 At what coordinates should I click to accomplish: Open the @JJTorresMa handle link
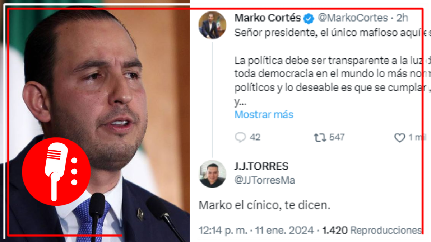click(x=265, y=180)
